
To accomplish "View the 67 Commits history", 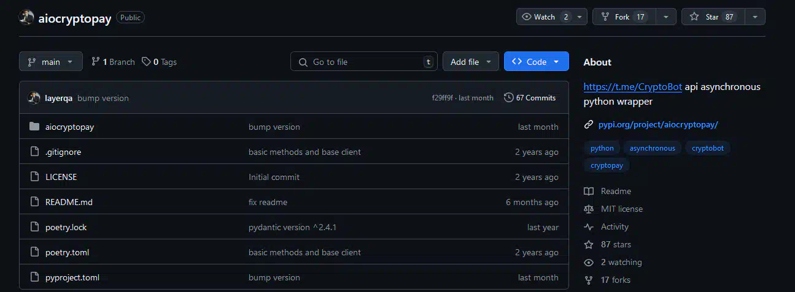I will pyautogui.click(x=530, y=98).
